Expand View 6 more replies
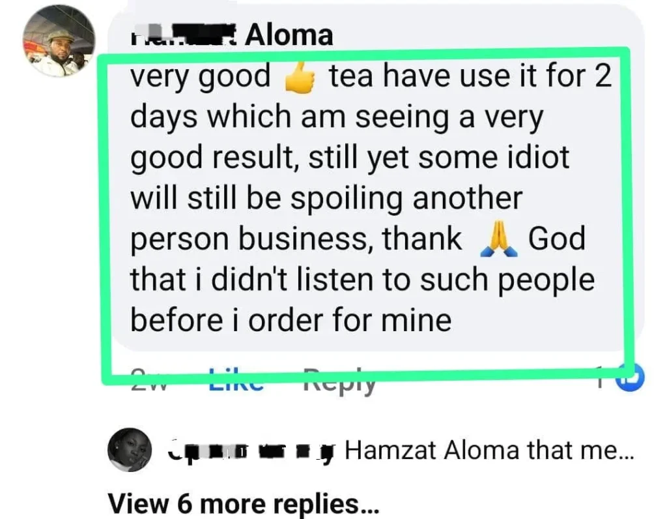The height and width of the screenshot is (519, 667). click(x=244, y=504)
